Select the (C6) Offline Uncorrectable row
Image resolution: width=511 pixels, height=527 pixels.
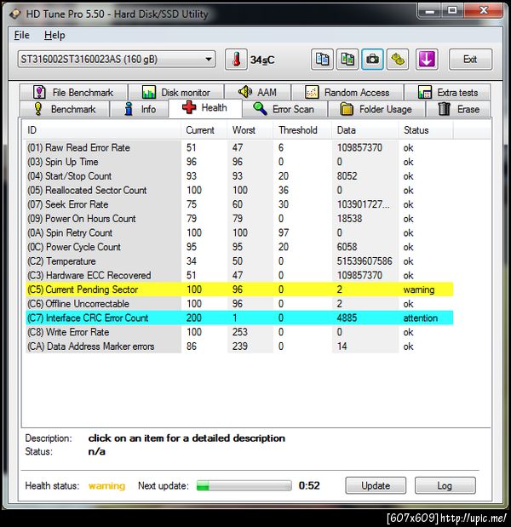point(239,303)
